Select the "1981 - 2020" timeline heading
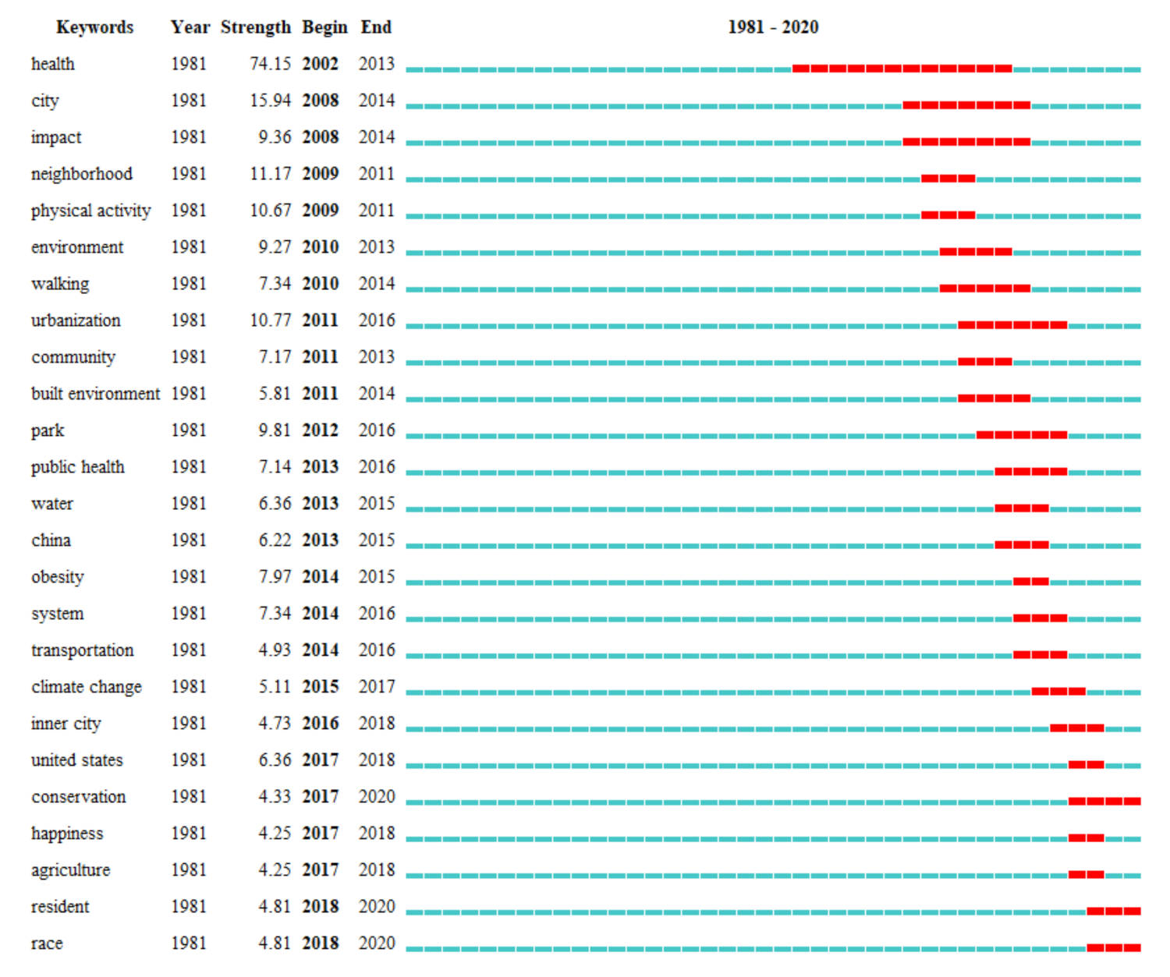 [x=773, y=27]
